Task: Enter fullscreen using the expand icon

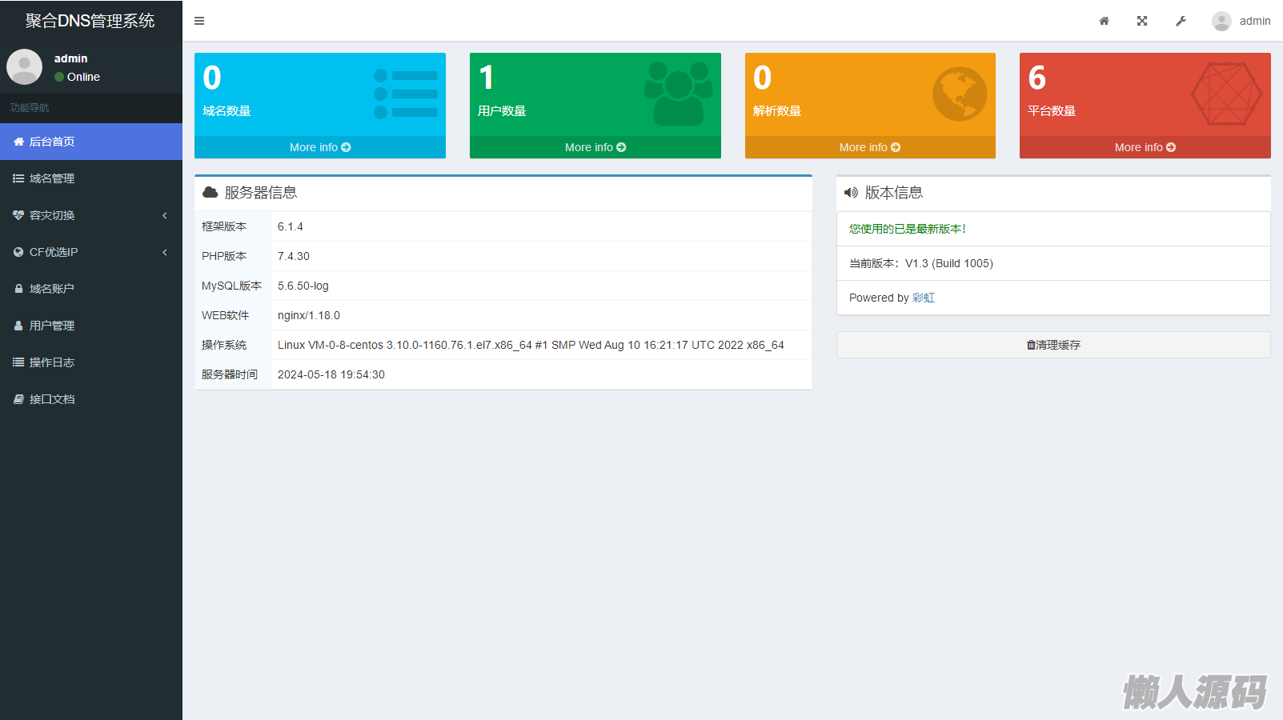Action: click(x=1142, y=21)
